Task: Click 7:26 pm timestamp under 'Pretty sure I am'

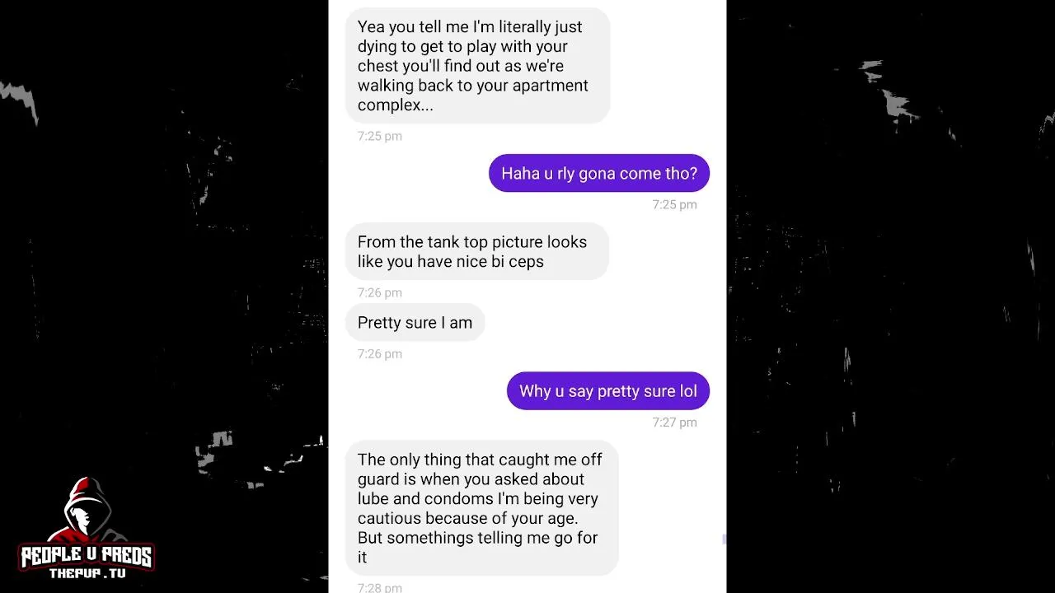Action: point(379,354)
